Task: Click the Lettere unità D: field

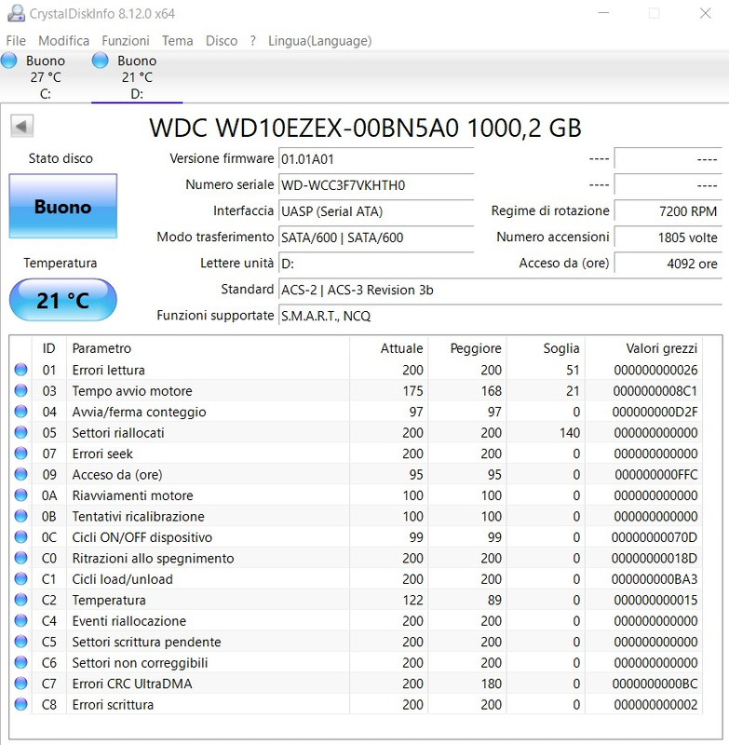Action: pos(376,264)
